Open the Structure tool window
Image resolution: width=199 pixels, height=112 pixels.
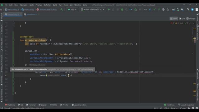(x=2, y=30)
